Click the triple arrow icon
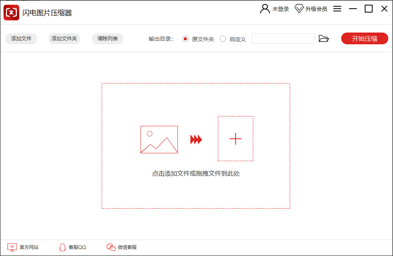Screen dimensions: 393x256 196,140
